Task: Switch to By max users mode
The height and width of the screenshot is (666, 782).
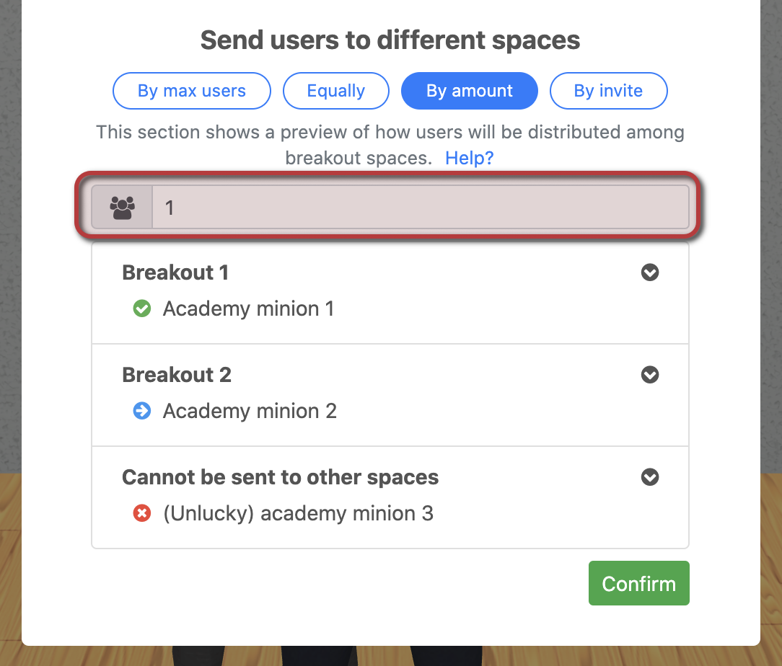Action: click(x=192, y=91)
